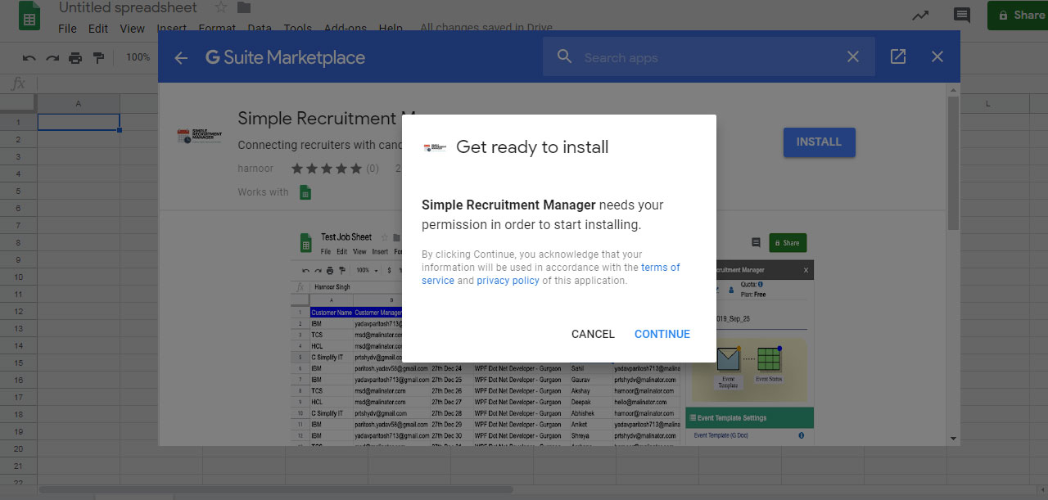Click the five-star rating of the app
Screen dimensions: 1048x500
click(327, 169)
